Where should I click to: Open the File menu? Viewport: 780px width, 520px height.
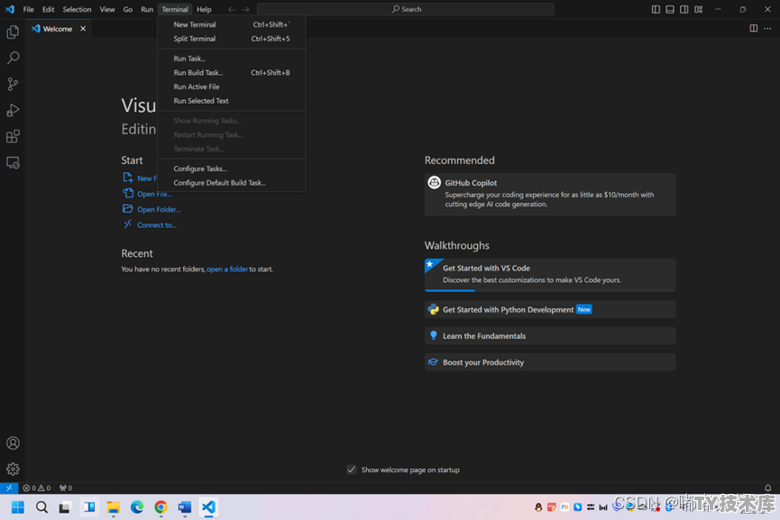point(28,9)
